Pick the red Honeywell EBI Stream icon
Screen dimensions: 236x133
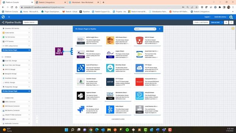pos(139,82)
